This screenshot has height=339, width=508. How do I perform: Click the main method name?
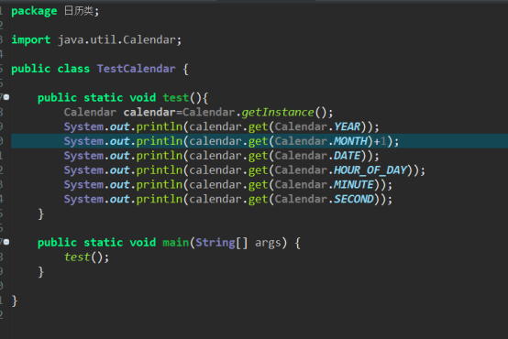[175, 243]
